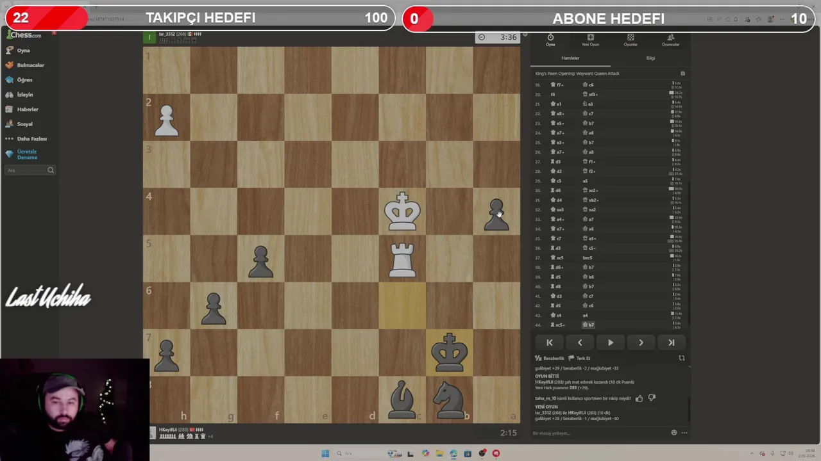This screenshot has width=821, height=461.
Task: Click bottom clock showing 2:15
Action: coord(509,433)
